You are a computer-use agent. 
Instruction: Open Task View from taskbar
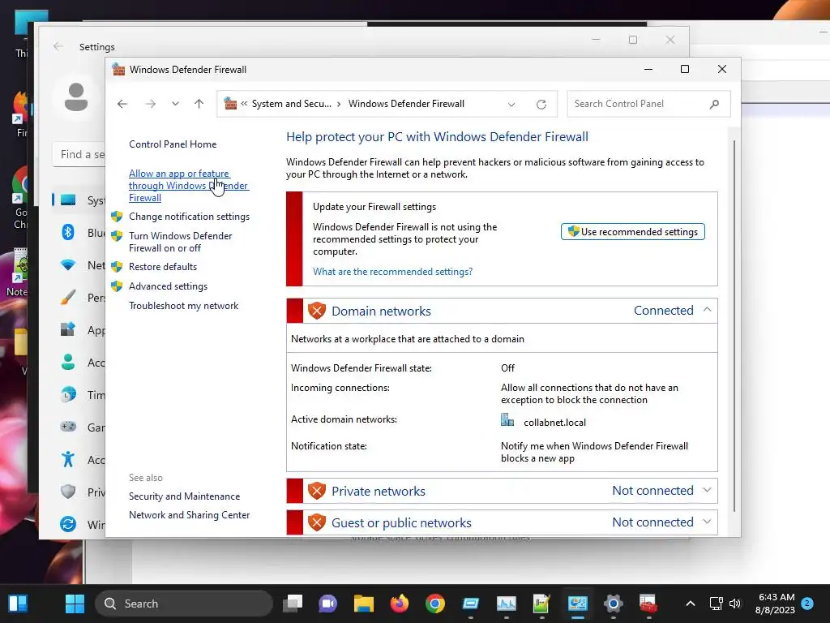click(x=292, y=604)
